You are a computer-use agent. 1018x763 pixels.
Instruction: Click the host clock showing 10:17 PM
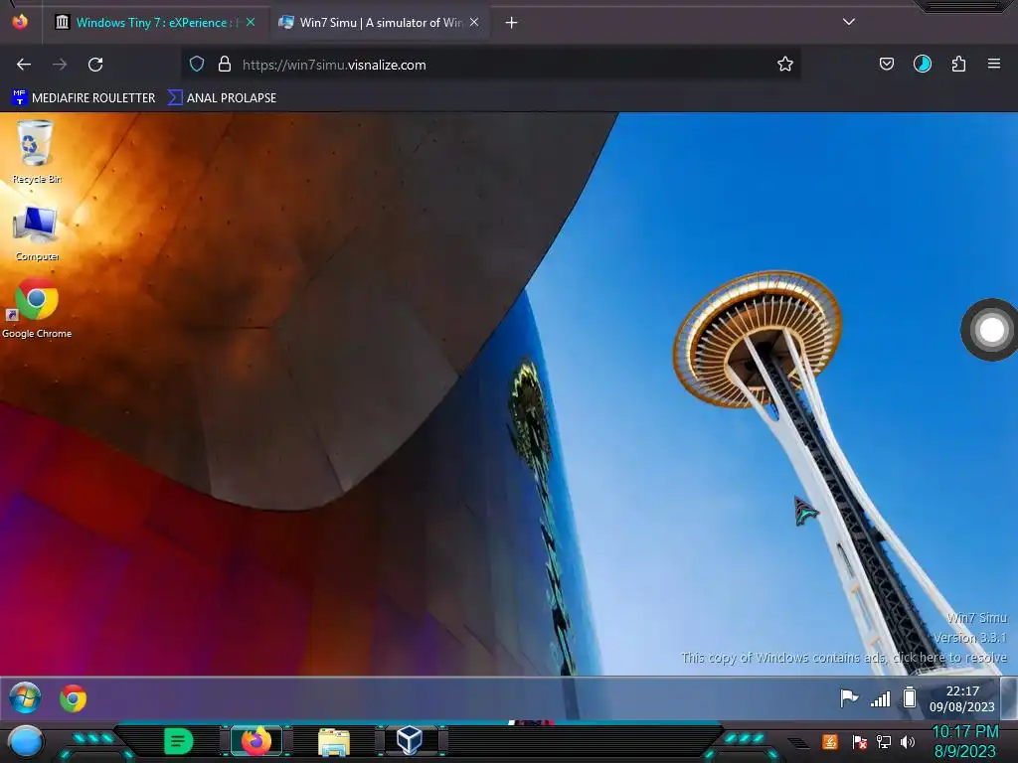[964, 741]
